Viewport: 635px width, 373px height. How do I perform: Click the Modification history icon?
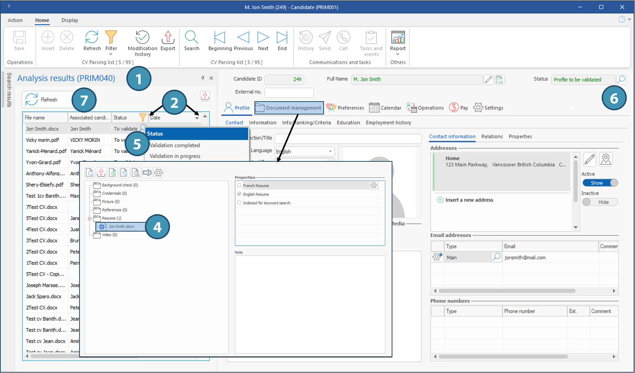[142, 38]
